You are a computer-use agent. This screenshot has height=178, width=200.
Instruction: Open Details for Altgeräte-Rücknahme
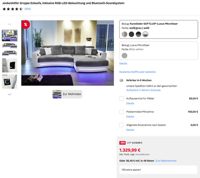(x=130, y=130)
